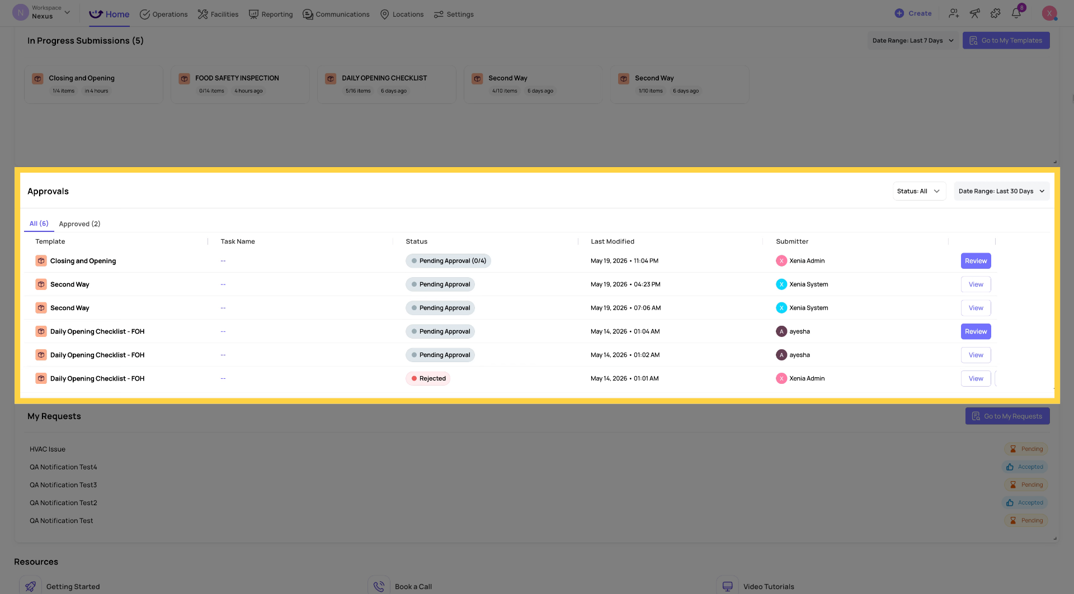
Task: Open Date Range Last 30 Days dropdown
Action: click(1001, 191)
